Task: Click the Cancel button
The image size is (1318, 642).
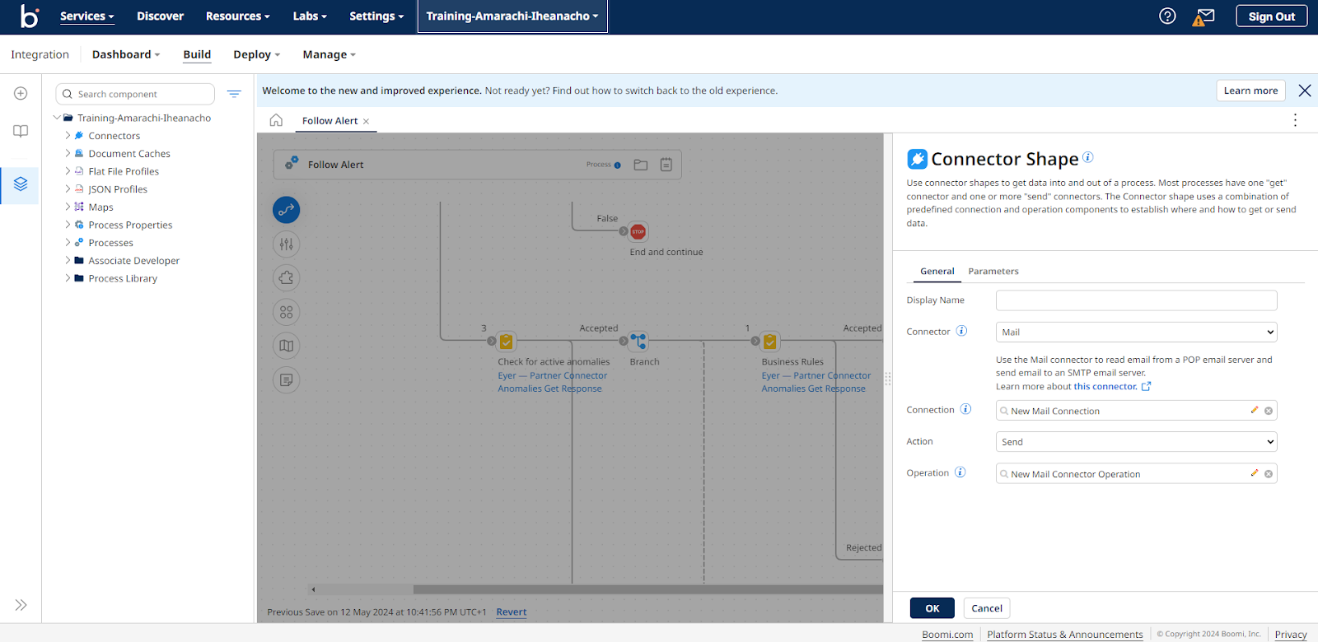Action: tap(987, 608)
